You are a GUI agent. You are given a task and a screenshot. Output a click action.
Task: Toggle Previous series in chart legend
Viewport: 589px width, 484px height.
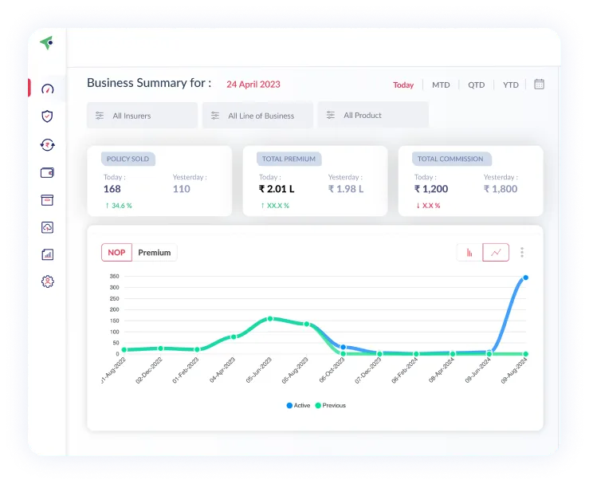pos(331,406)
